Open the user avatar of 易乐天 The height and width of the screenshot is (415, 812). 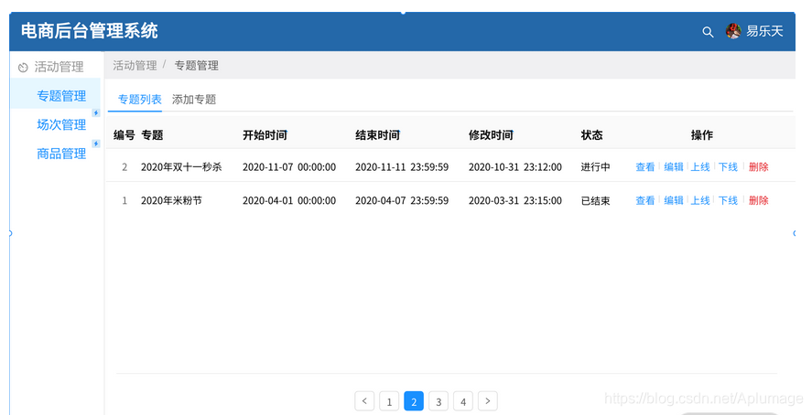(733, 31)
